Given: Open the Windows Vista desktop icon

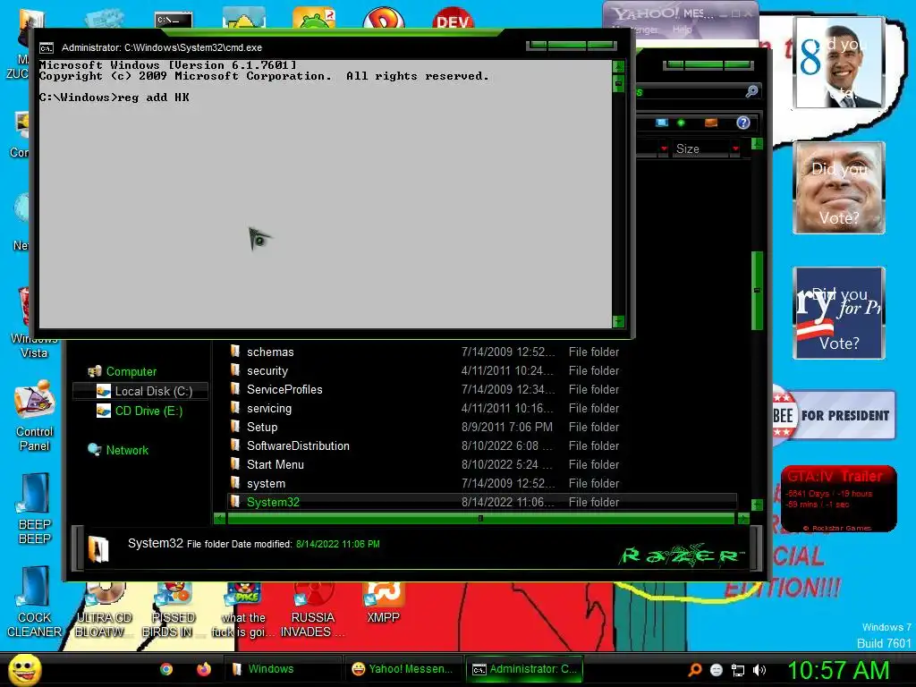Looking at the screenshot, I should pos(34,321).
